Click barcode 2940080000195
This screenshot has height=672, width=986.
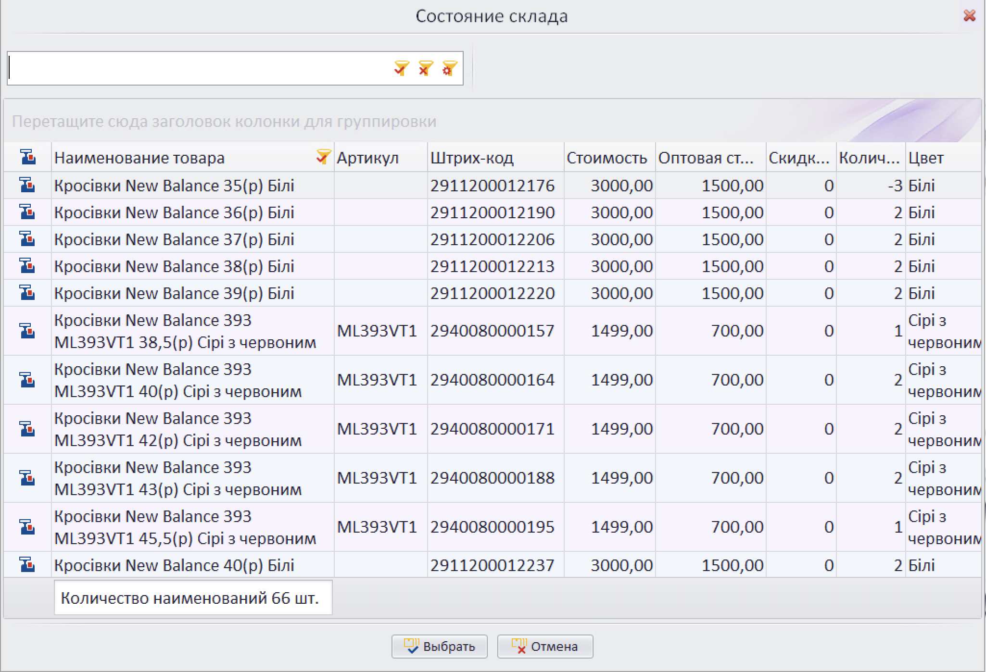(493, 527)
